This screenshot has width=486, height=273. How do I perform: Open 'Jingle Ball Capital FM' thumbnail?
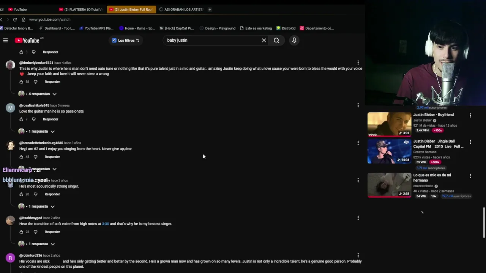tap(389, 151)
